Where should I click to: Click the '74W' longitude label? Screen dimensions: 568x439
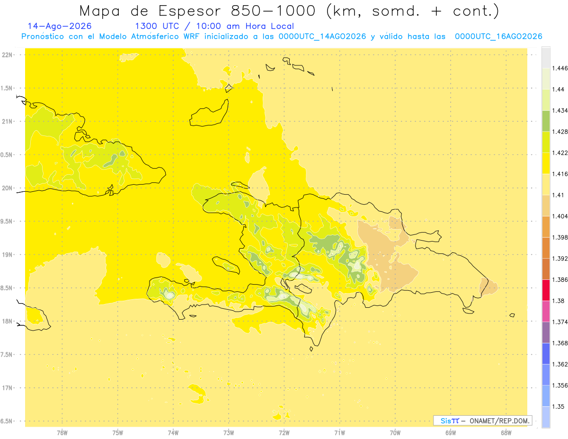click(x=173, y=432)
